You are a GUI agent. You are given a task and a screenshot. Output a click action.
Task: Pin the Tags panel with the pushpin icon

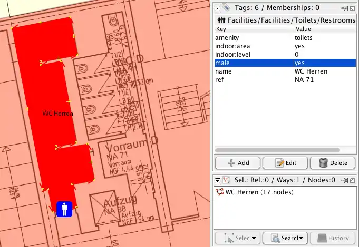344,8
